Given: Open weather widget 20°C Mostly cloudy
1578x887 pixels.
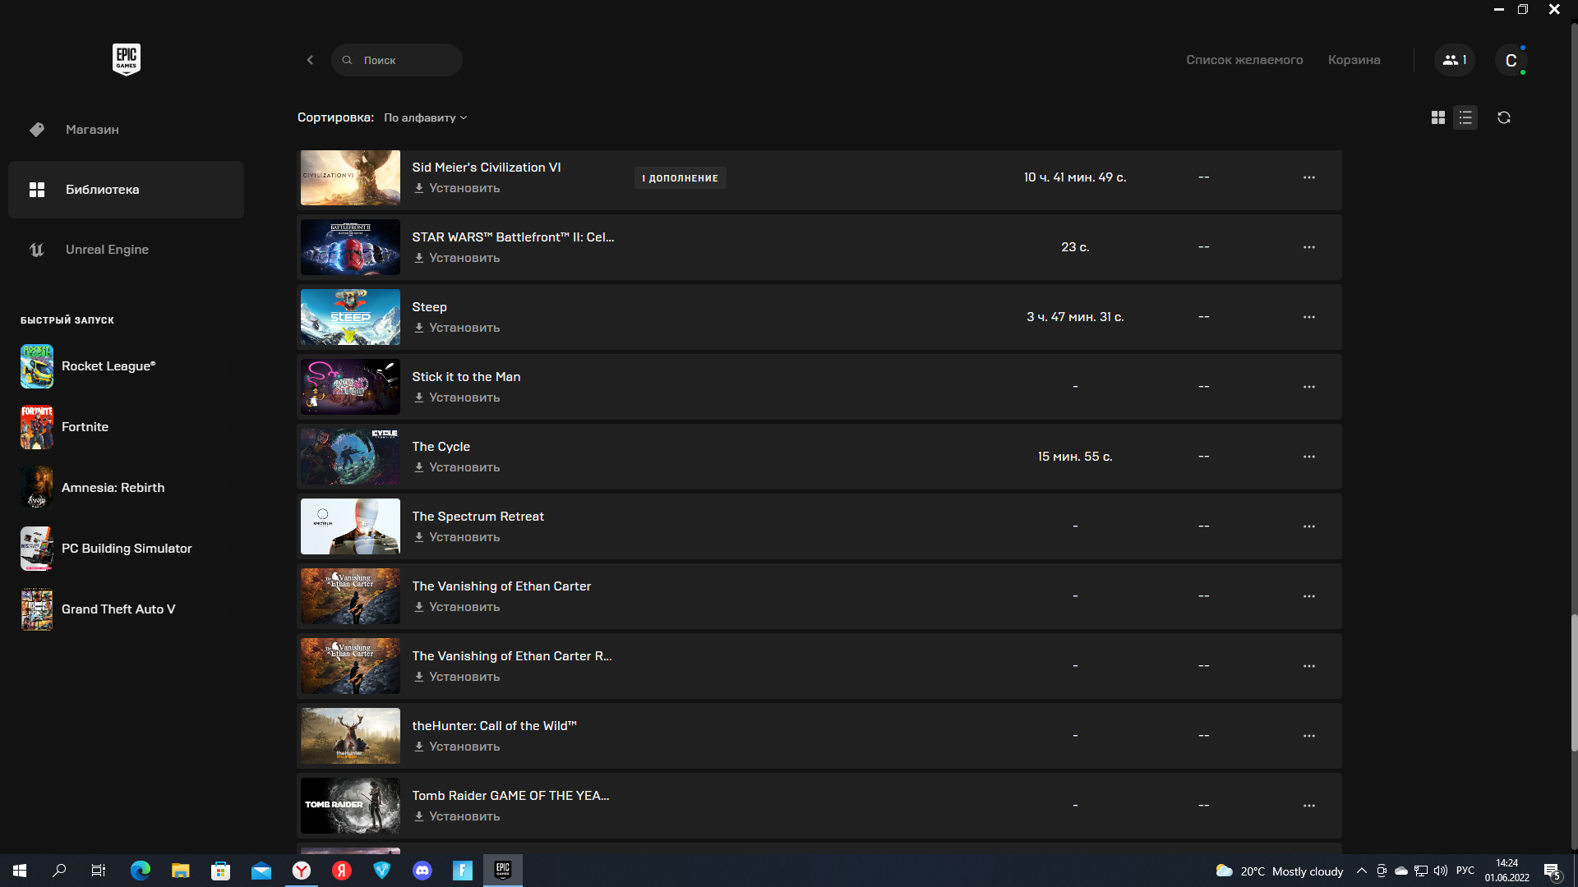Looking at the screenshot, I should [1280, 871].
